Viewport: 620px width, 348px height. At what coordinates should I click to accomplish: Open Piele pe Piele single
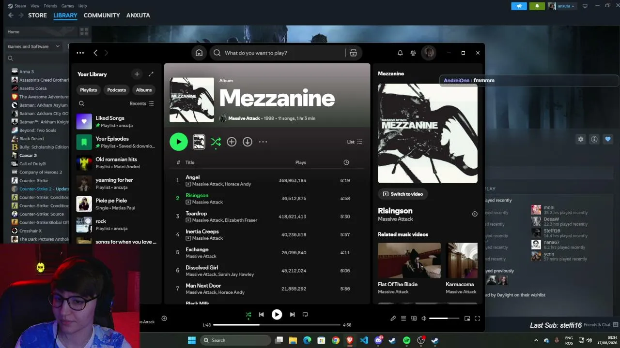(x=116, y=204)
